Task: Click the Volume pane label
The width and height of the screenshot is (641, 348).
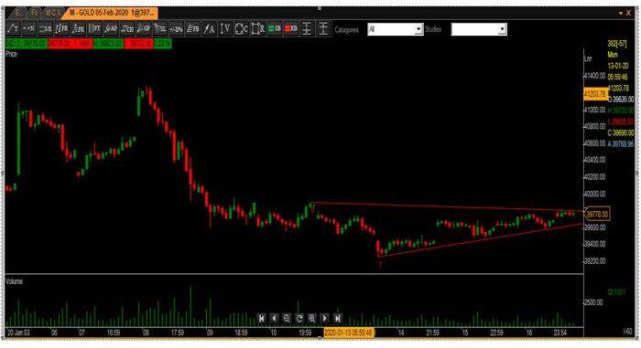Action: coord(15,281)
